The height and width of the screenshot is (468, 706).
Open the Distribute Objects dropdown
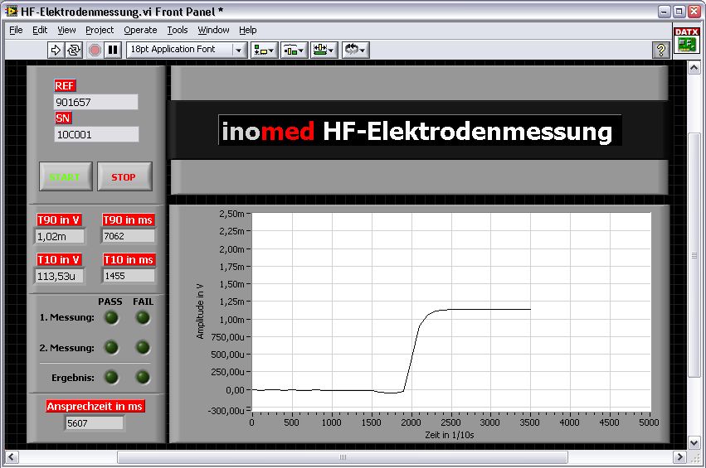294,50
